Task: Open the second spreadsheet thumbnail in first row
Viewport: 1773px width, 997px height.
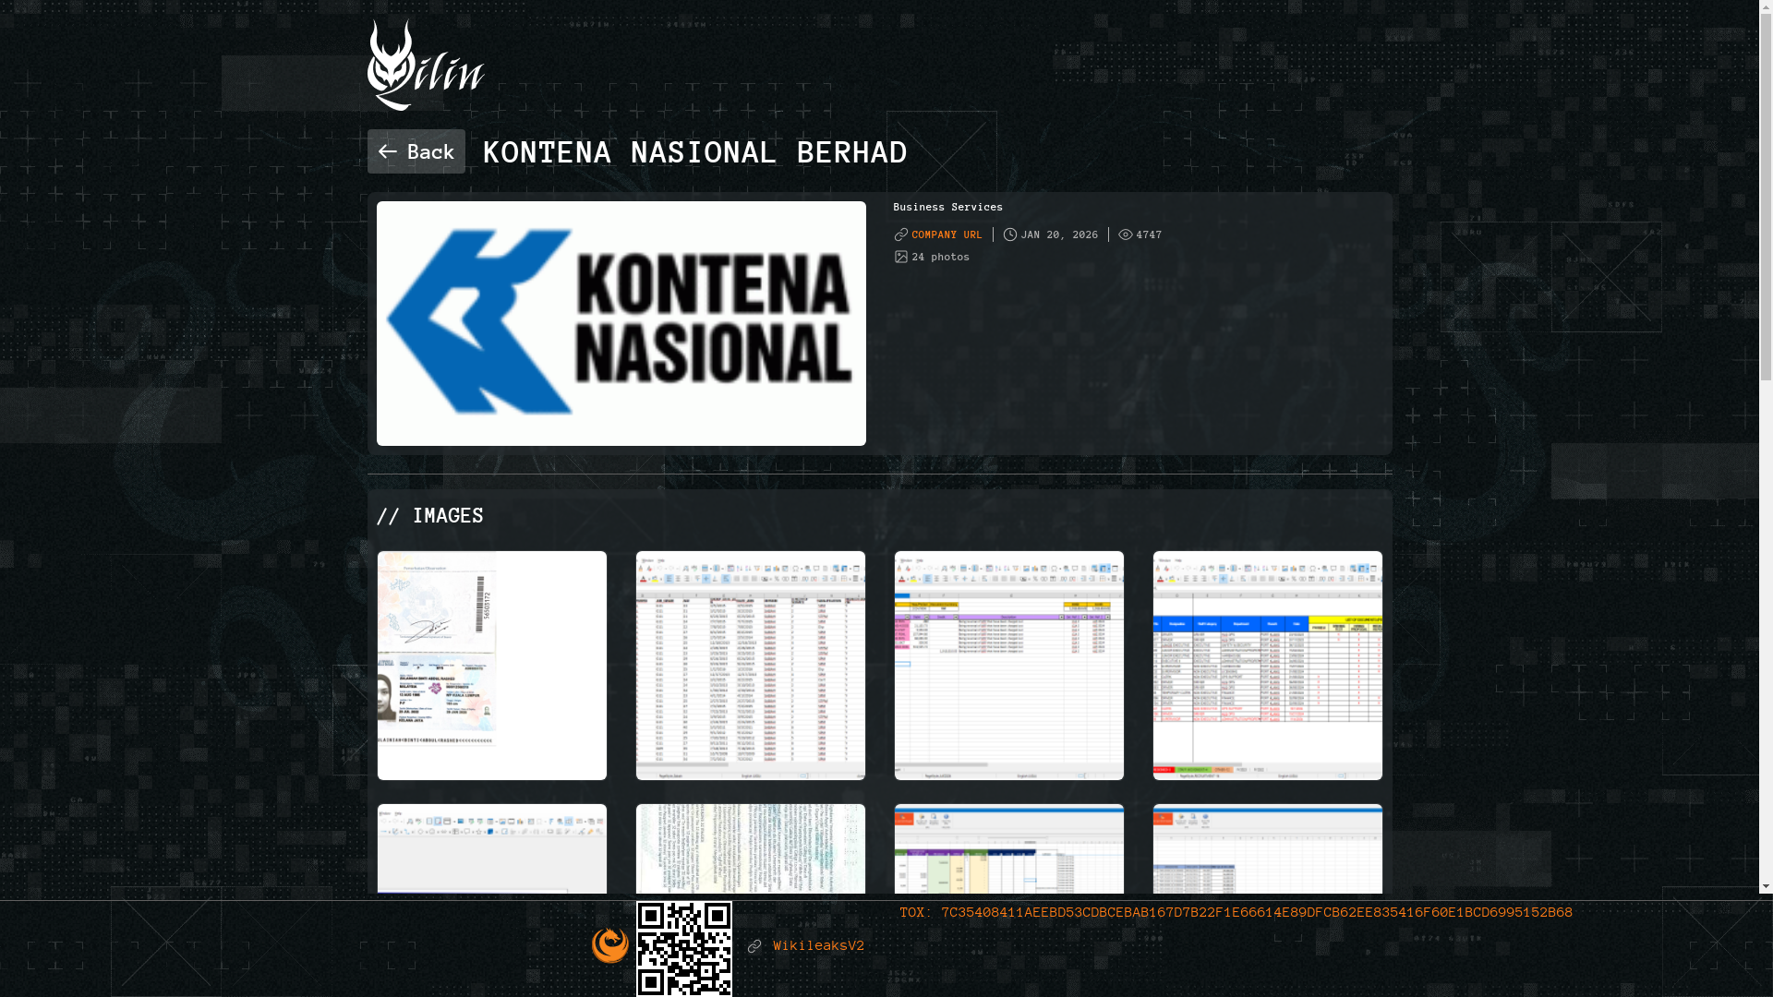Action: (x=750, y=665)
